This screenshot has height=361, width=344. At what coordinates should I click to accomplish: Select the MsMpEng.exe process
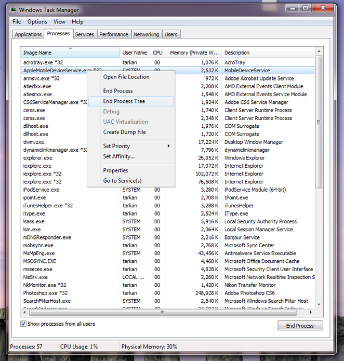[168, 253]
